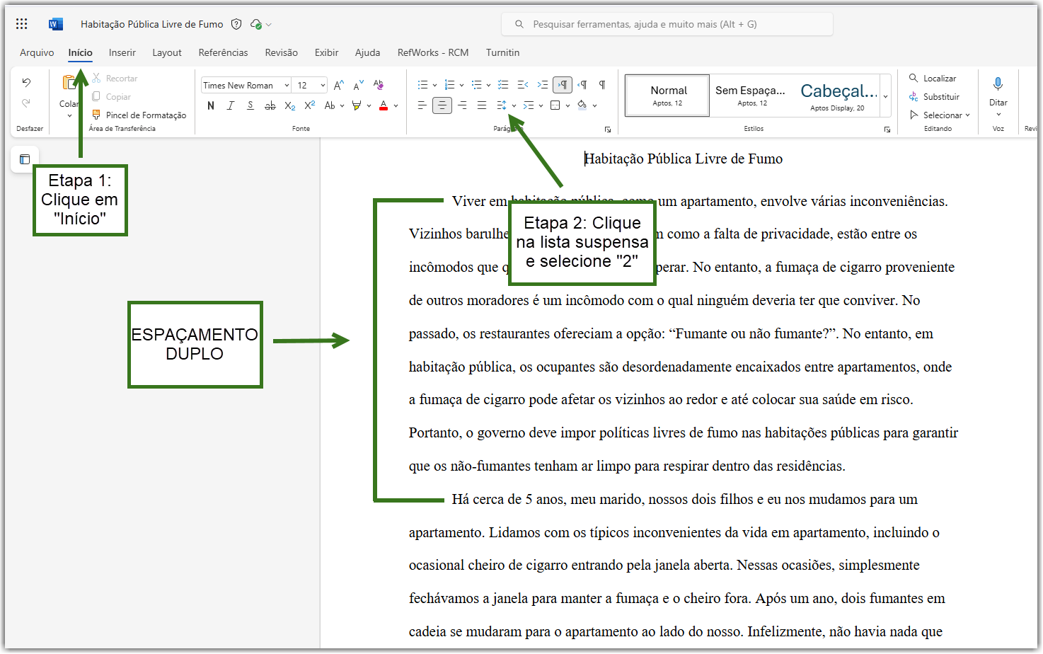Justify the paragraph text
The width and height of the screenshot is (1043, 654).
[x=482, y=105]
